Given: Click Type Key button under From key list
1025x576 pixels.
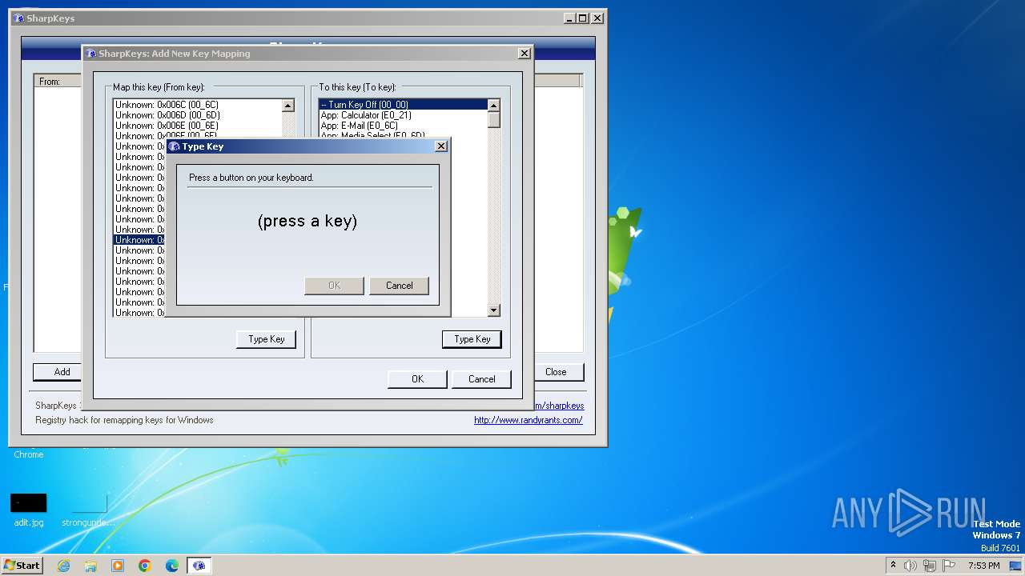Looking at the screenshot, I should click(266, 339).
